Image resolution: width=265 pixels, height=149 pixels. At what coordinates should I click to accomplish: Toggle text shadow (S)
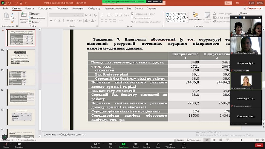click(x=63, y=20)
